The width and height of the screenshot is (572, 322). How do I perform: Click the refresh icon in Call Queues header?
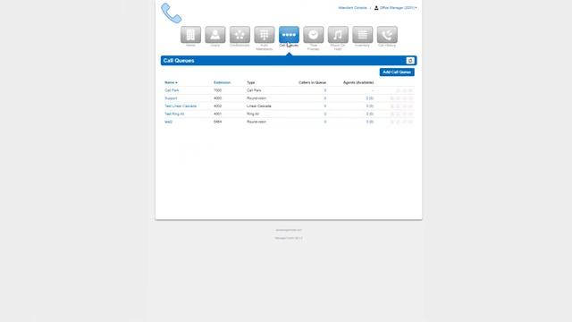(410, 61)
